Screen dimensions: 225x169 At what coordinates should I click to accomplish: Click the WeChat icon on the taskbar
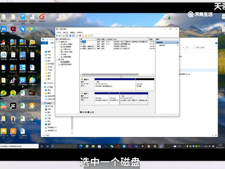tap(112, 146)
